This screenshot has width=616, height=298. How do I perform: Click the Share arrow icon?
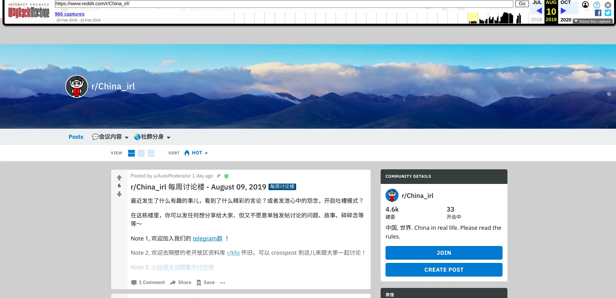click(173, 282)
